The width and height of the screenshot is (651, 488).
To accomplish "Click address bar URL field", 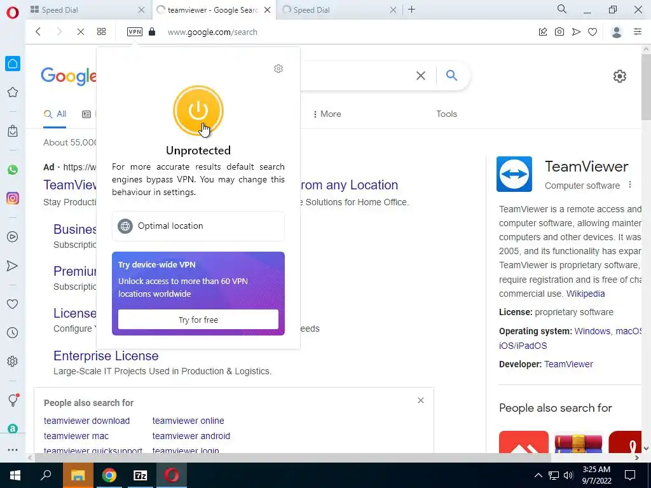I will (x=212, y=32).
